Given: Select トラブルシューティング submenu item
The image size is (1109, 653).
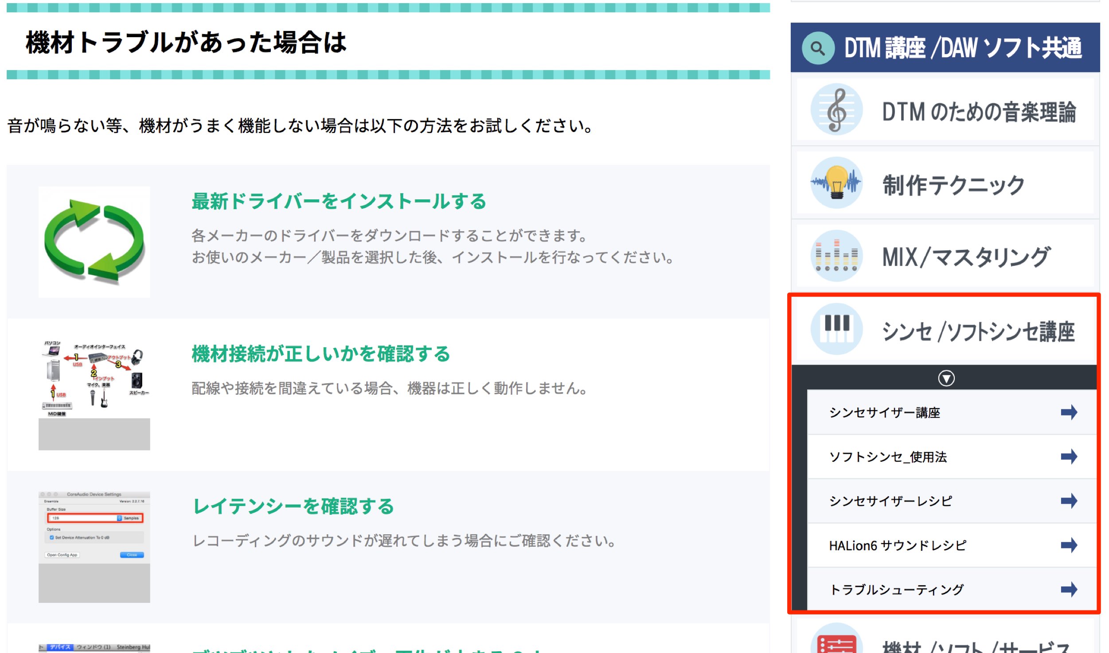Looking at the screenshot, I should (951, 590).
